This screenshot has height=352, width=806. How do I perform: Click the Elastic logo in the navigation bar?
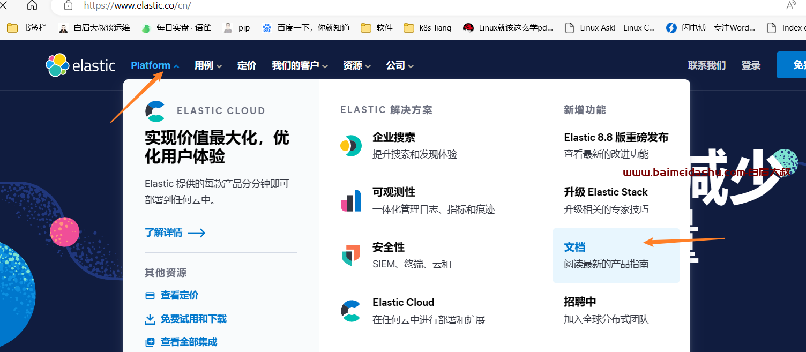click(x=80, y=65)
